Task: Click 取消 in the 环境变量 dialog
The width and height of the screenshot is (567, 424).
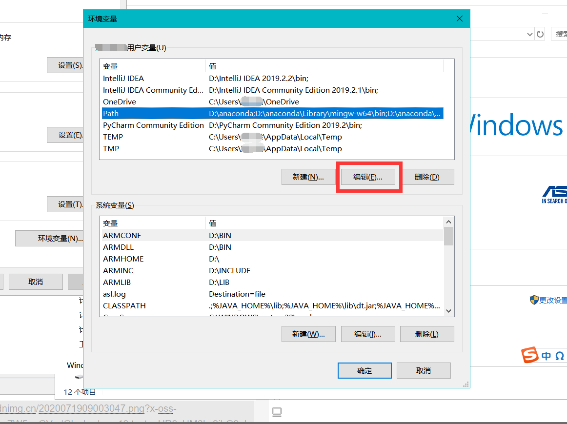Action: [x=424, y=370]
